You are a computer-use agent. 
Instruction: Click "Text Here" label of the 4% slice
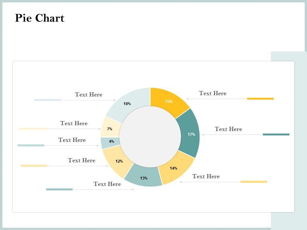coord(72,140)
